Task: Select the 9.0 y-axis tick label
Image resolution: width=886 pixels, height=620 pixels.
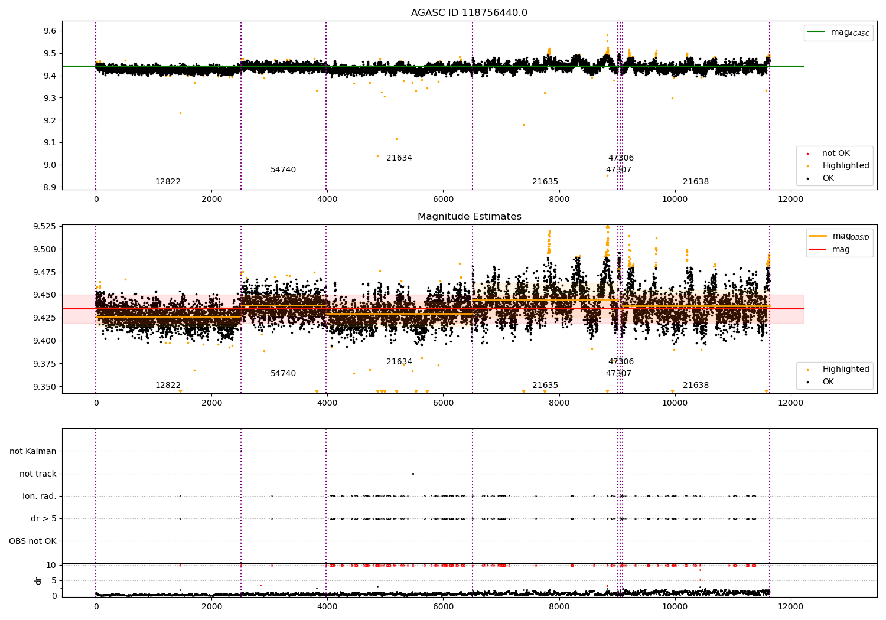Action: coord(50,165)
